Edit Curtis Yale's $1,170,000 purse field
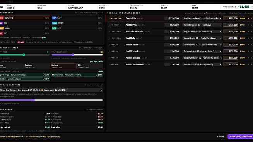The width and height of the screenshot is (253, 142). tap(172, 19)
